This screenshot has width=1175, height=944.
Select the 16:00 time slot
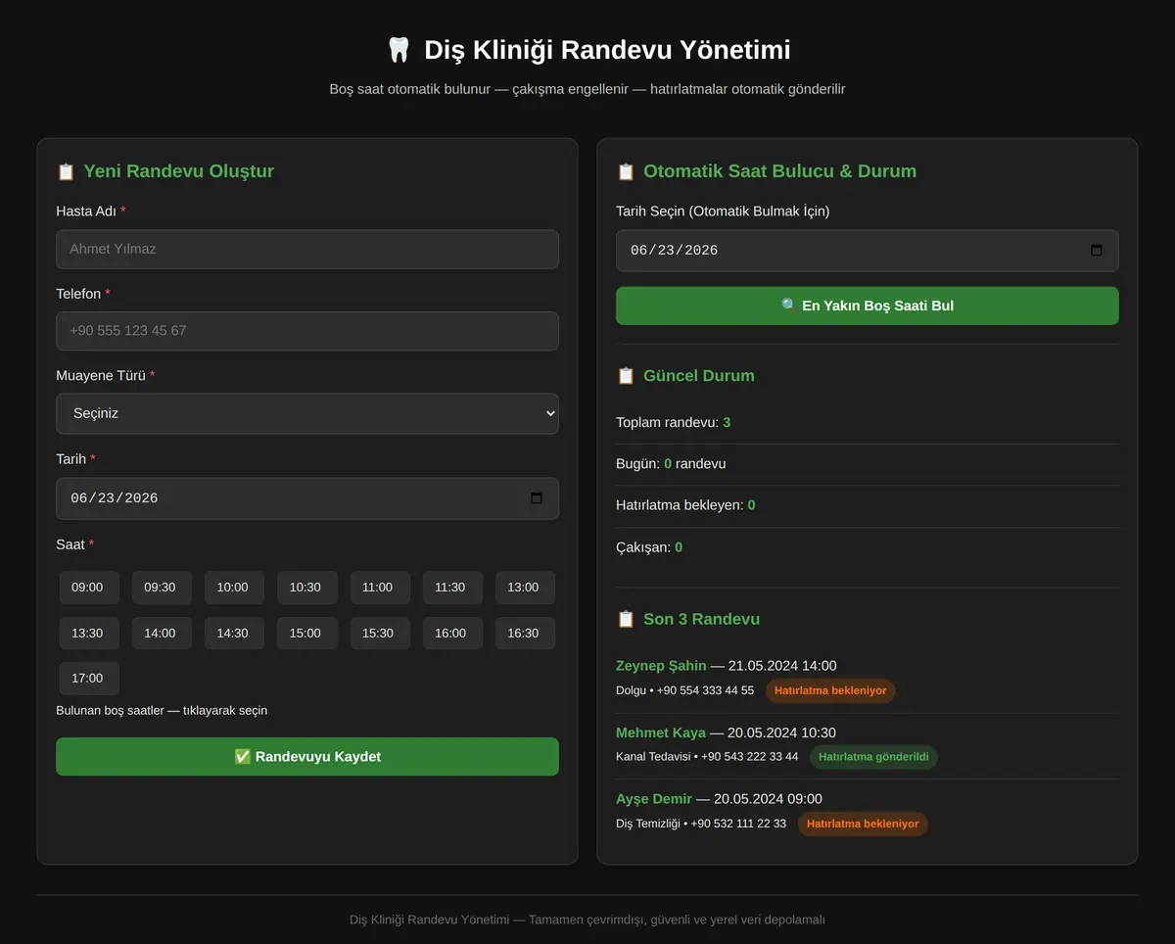[x=450, y=634]
